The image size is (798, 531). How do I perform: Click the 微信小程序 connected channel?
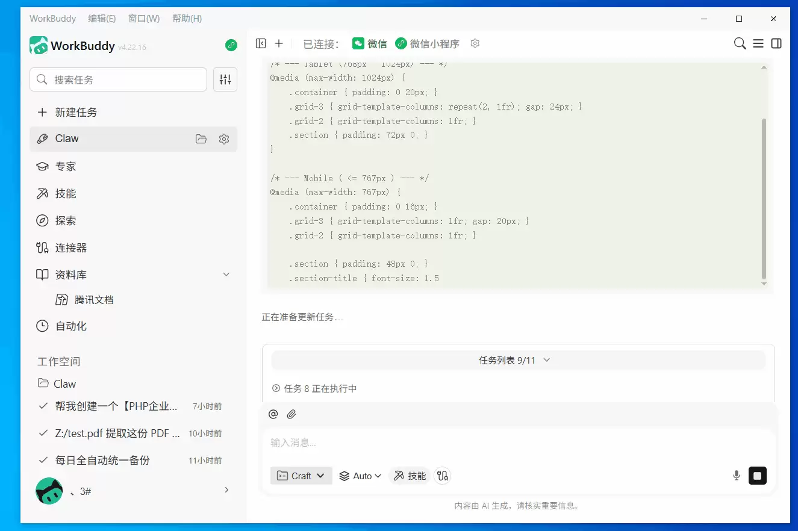tap(428, 43)
